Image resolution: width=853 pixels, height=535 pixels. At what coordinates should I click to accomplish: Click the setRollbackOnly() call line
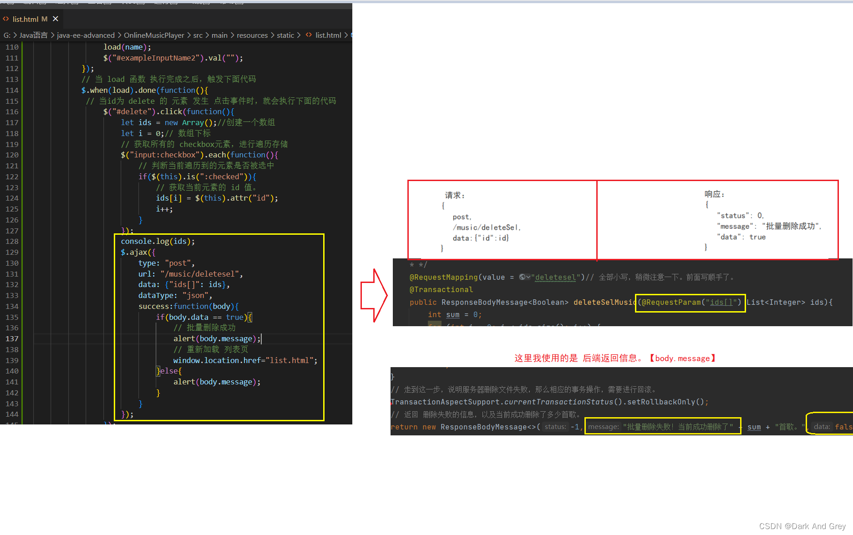tap(549, 402)
